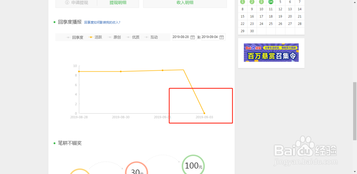357x174 pixels.
Task: Select calendar day 7
Action: coord(300,2)
